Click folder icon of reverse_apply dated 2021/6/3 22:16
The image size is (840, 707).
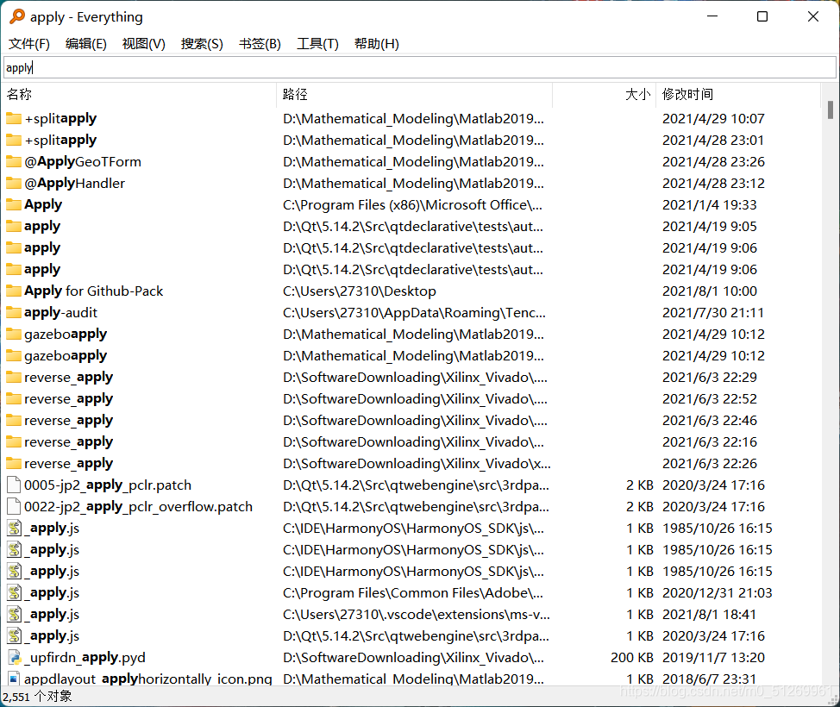click(14, 441)
